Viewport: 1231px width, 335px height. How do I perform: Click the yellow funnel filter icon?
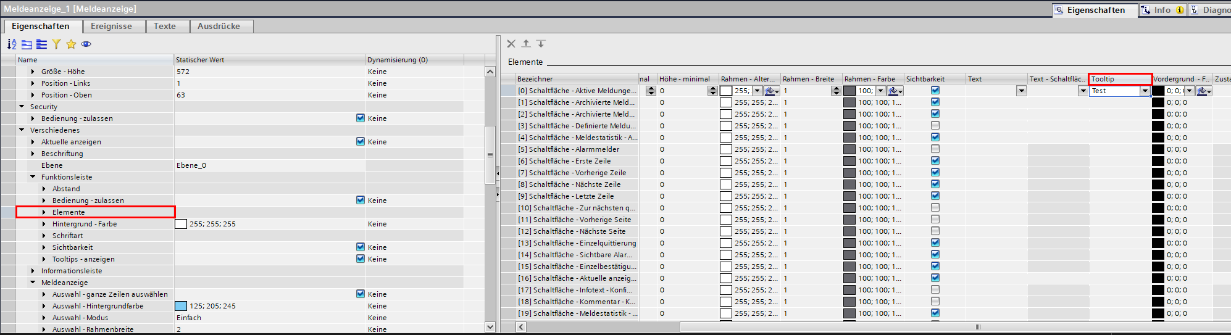pyautogui.click(x=56, y=44)
